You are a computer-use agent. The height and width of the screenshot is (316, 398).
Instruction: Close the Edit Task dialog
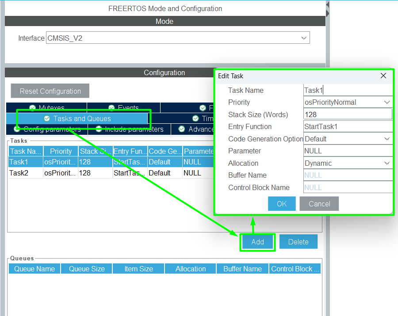pos(383,76)
